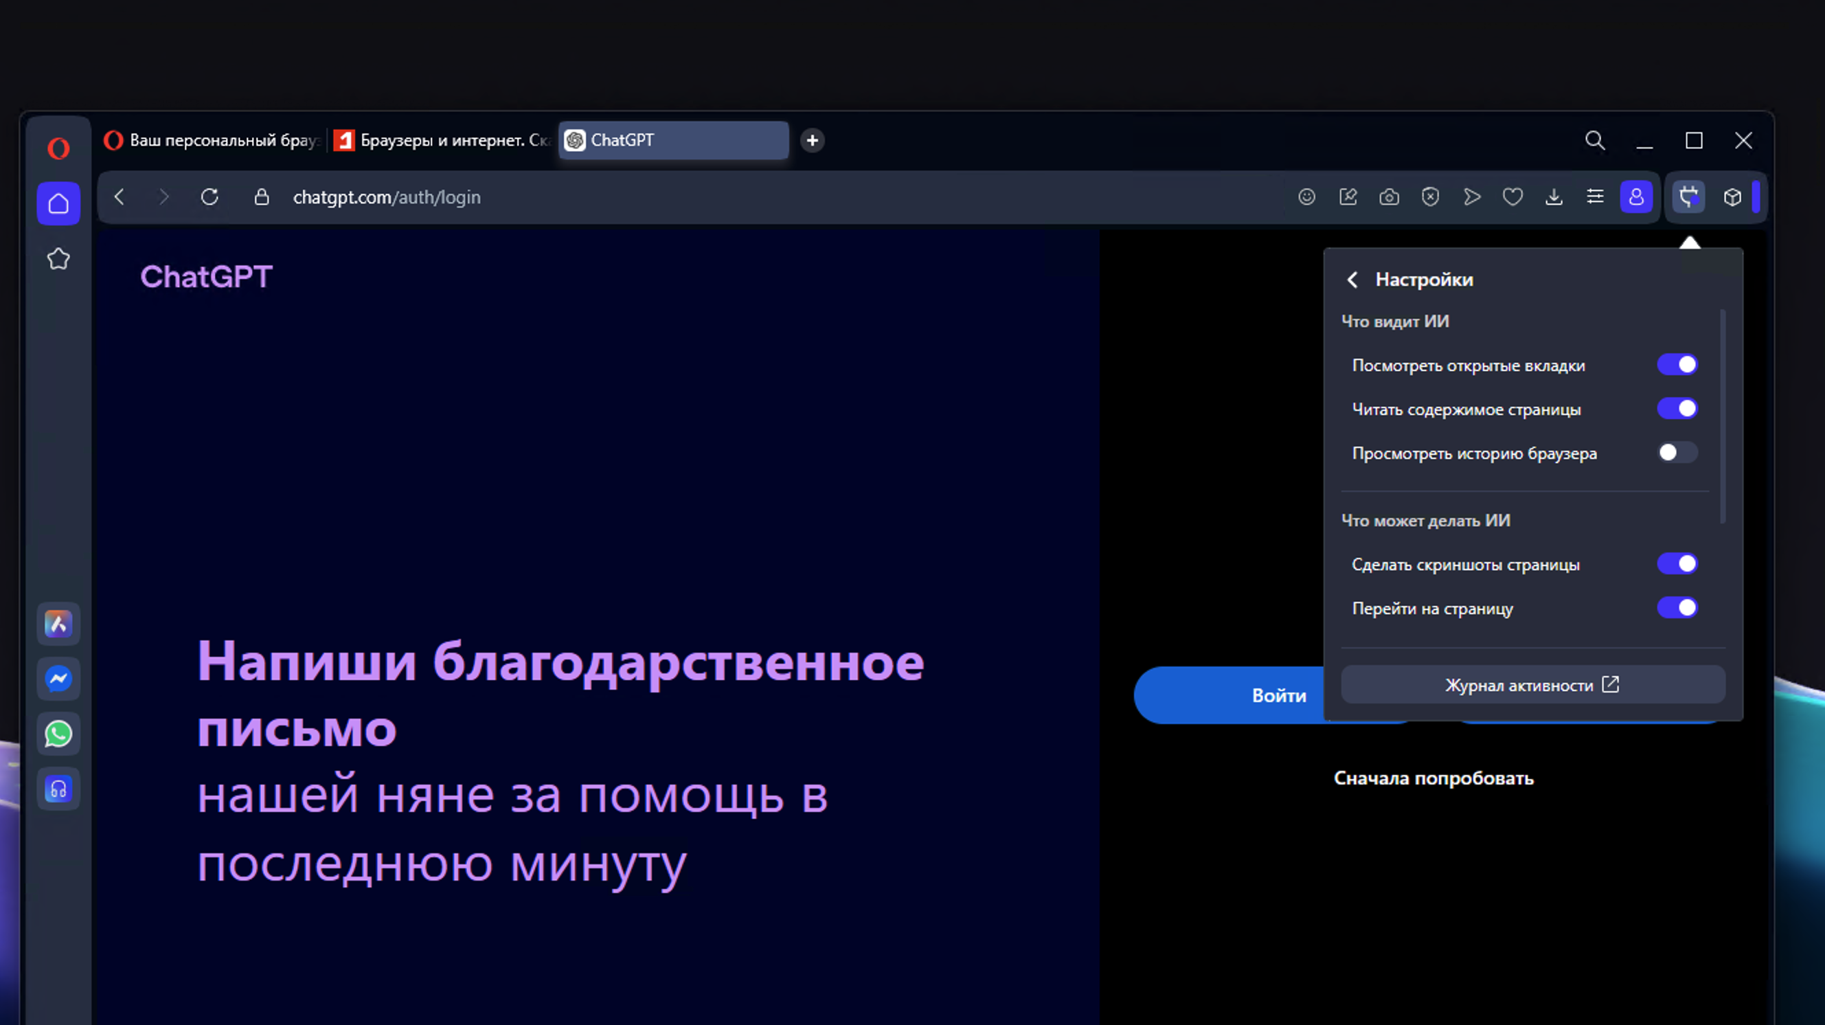Toggle "Перейти на страницу" switch

pos(1677,608)
